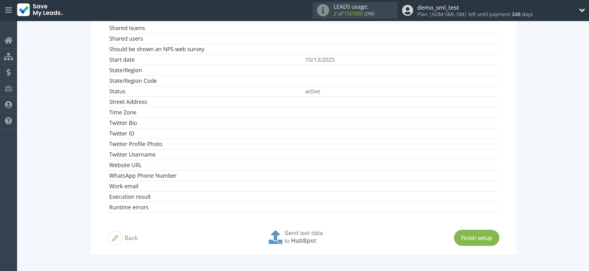Screen dimensions: 589x271
Task: Click the user avatar icon
Action: pos(407,10)
